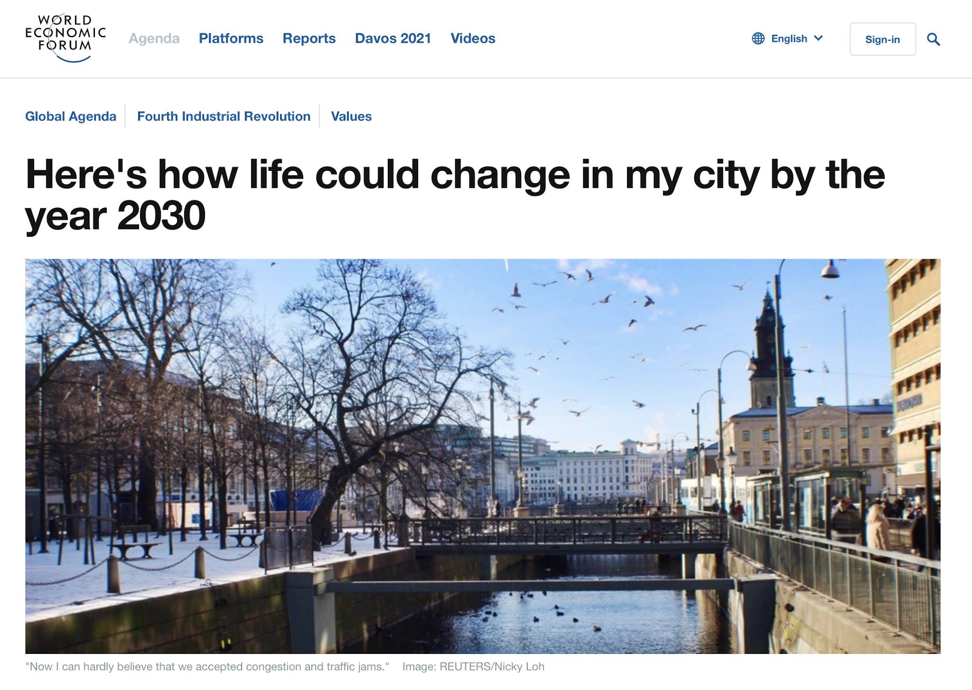Open the English language dropdown

click(x=789, y=38)
